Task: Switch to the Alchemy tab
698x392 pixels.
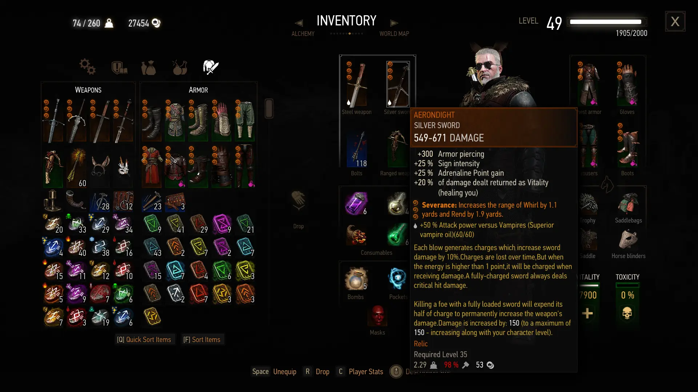Action: click(303, 34)
